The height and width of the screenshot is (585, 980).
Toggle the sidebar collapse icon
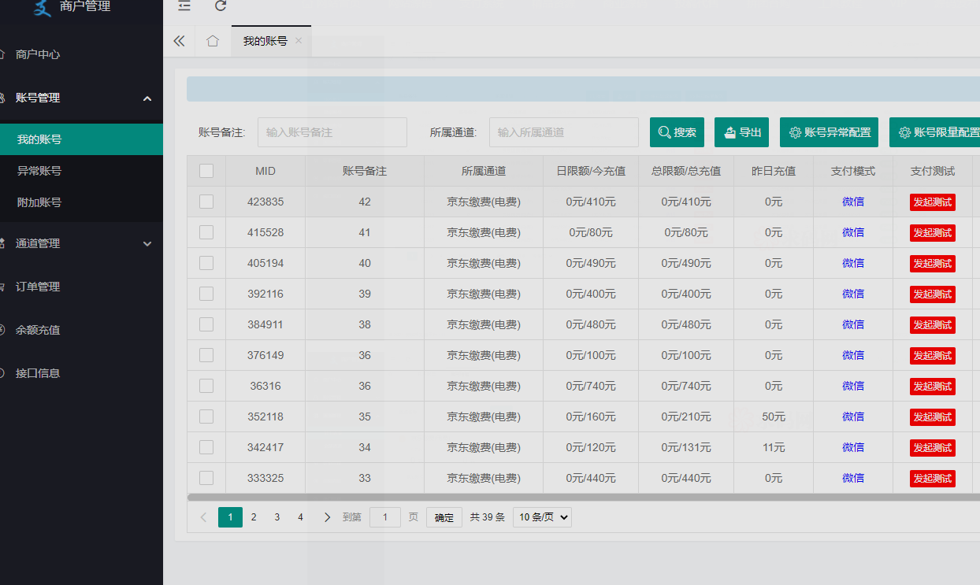(x=184, y=6)
